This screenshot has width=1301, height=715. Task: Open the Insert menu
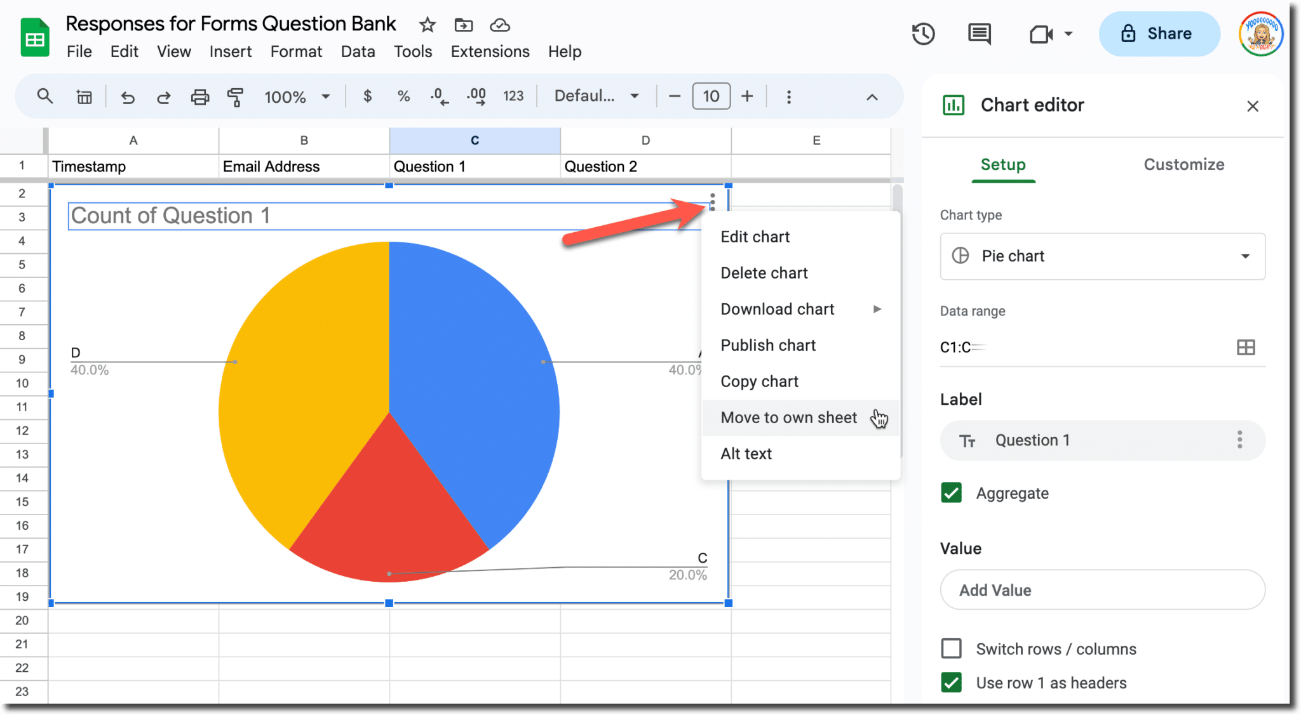(231, 51)
